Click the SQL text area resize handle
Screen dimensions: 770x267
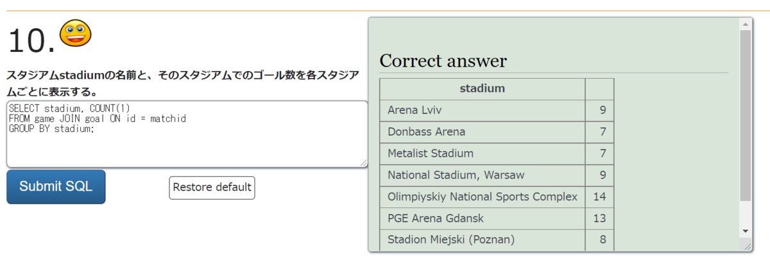tap(364, 163)
